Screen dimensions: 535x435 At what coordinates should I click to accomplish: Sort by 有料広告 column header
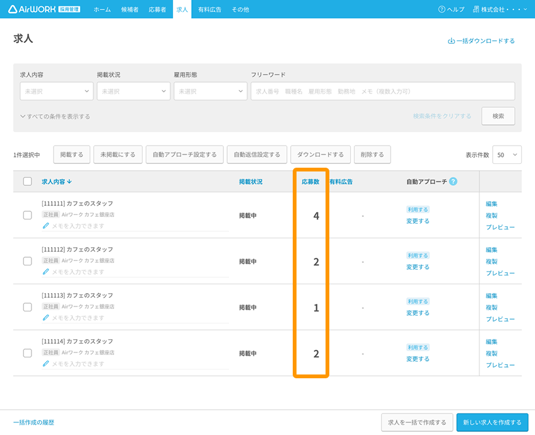[x=341, y=182]
